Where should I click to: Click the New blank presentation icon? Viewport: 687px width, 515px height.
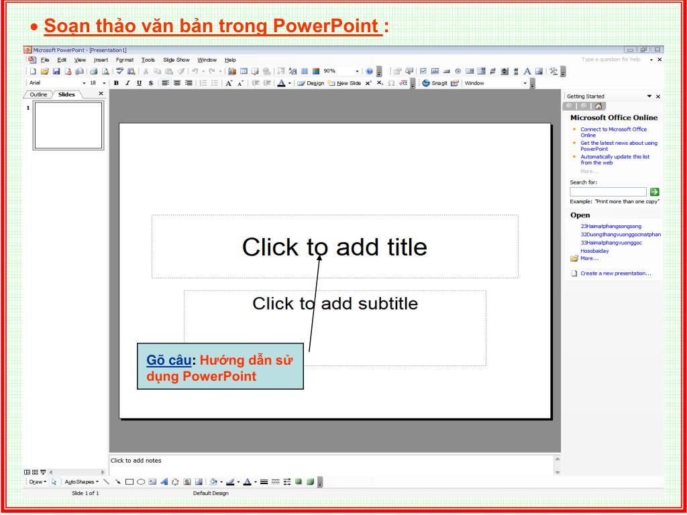pos(33,71)
